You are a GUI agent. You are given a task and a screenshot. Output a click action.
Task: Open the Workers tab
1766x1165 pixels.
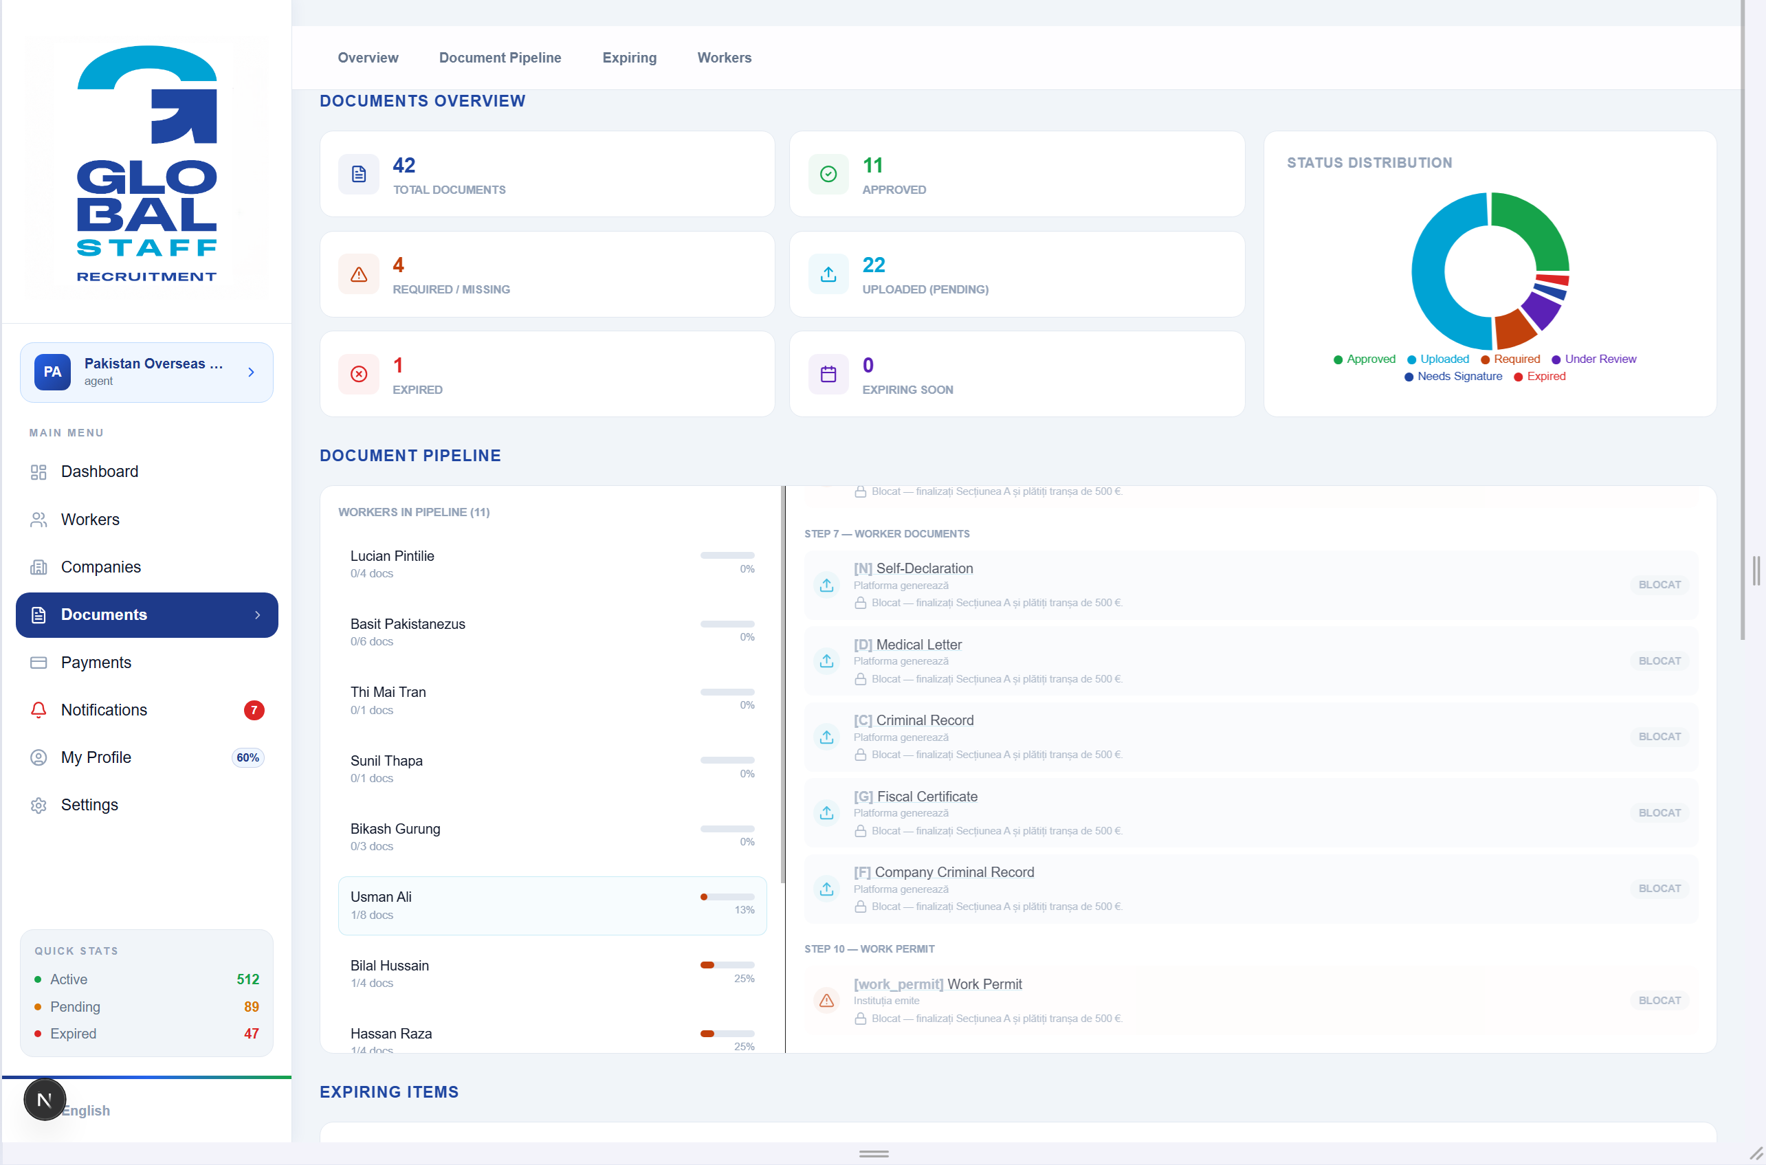pos(725,58)
